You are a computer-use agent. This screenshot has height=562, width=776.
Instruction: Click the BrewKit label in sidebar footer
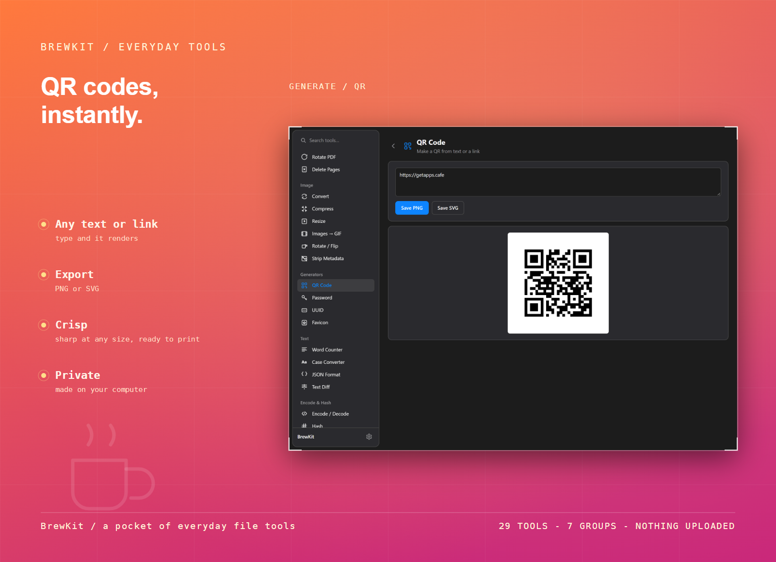[x=306, y=437]
